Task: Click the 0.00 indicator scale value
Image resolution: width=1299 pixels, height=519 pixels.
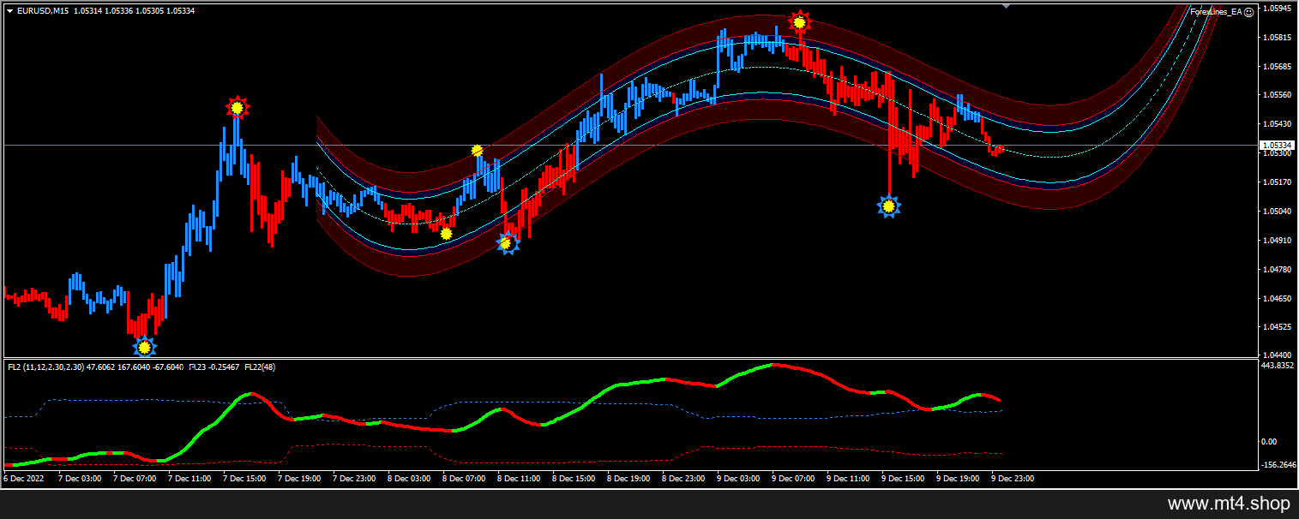Action: point(1268,442)
